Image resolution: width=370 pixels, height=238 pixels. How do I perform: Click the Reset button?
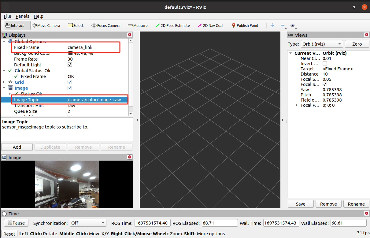click(9, 234)
